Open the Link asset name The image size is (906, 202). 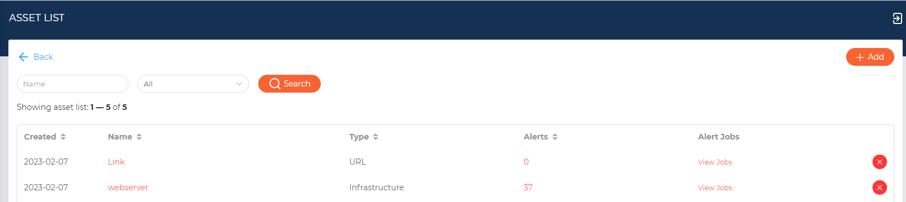(x=116, y=162)
